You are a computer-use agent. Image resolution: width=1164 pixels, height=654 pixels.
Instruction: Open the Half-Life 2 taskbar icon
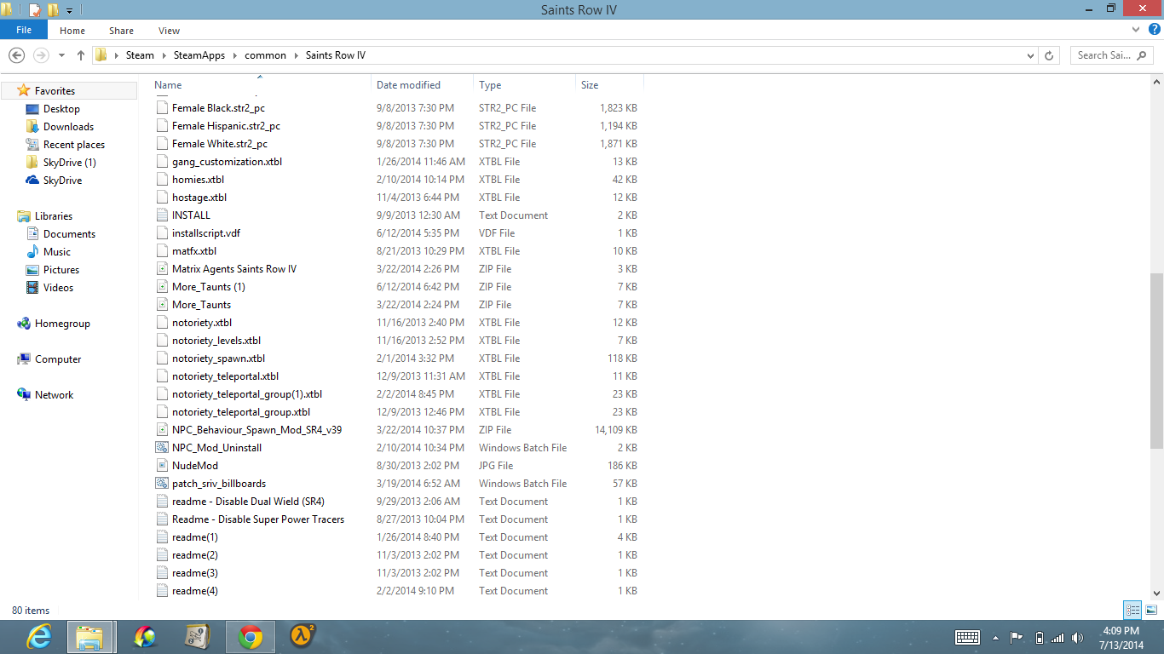[303, 637]
